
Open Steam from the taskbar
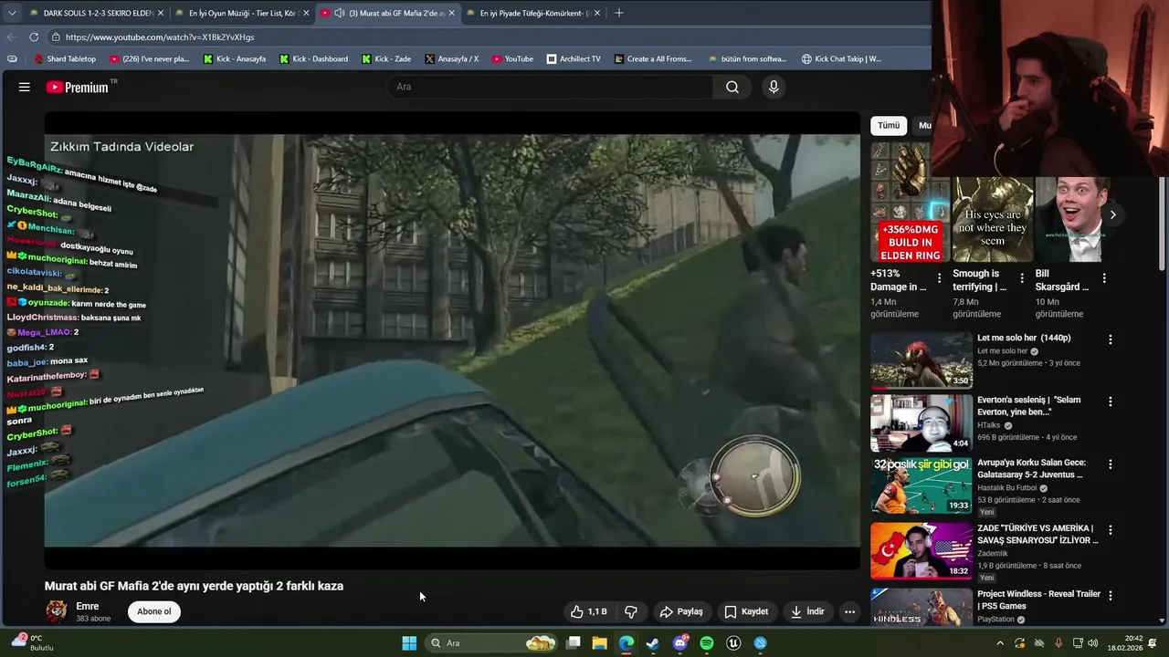point(652,643)
